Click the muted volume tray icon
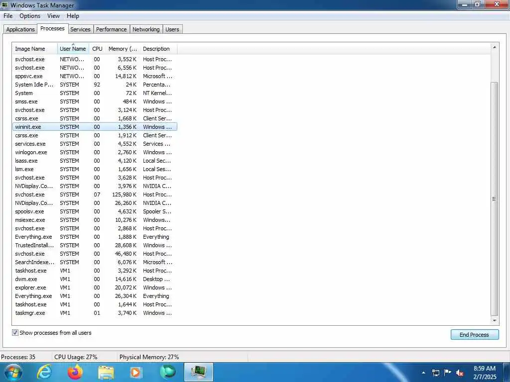 pyautogui.click(x=460, y=373)
